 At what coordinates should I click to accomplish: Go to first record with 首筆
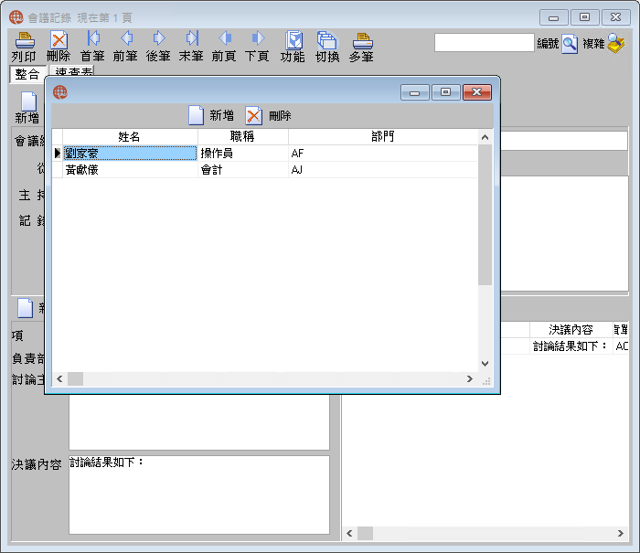pos(93,38)
